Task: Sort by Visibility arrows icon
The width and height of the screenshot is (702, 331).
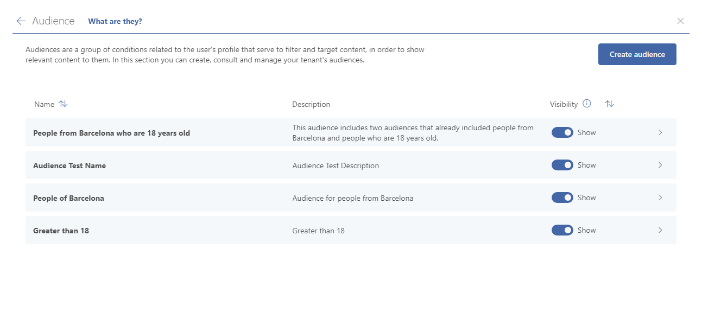Action: (x=609, y=104)
